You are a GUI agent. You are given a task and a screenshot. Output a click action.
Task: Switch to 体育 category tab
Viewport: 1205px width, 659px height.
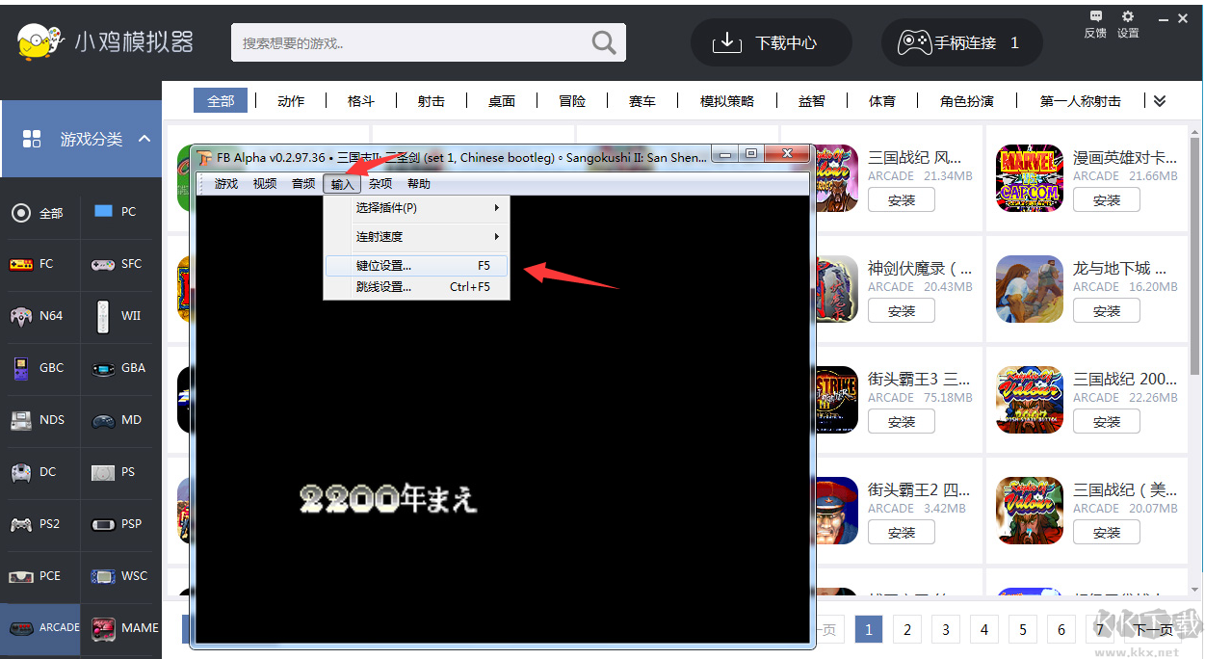point(882,100)
